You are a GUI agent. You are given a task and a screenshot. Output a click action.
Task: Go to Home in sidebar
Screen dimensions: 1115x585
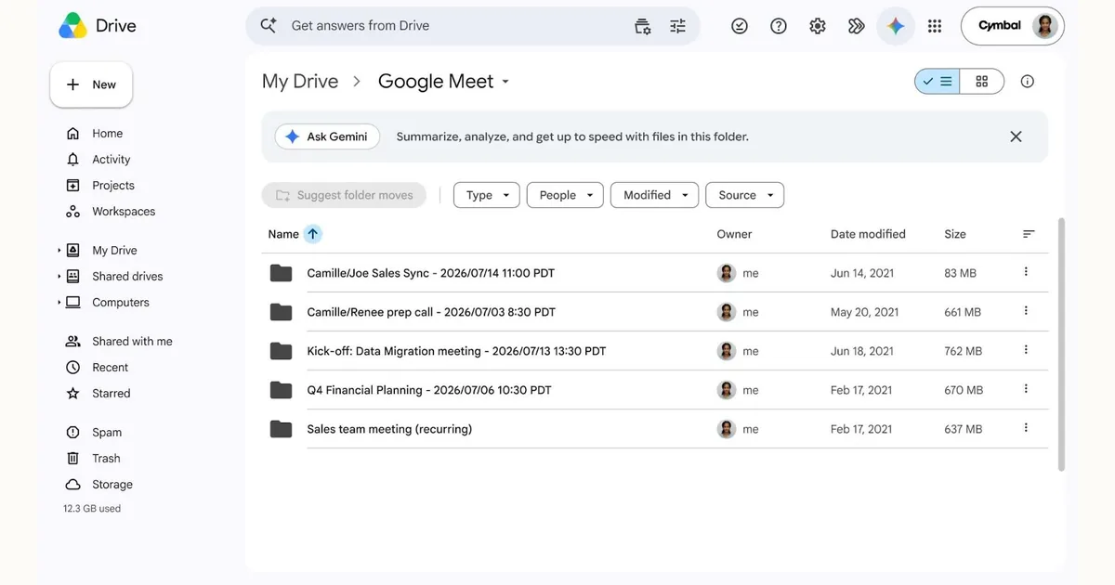[107, 134]
